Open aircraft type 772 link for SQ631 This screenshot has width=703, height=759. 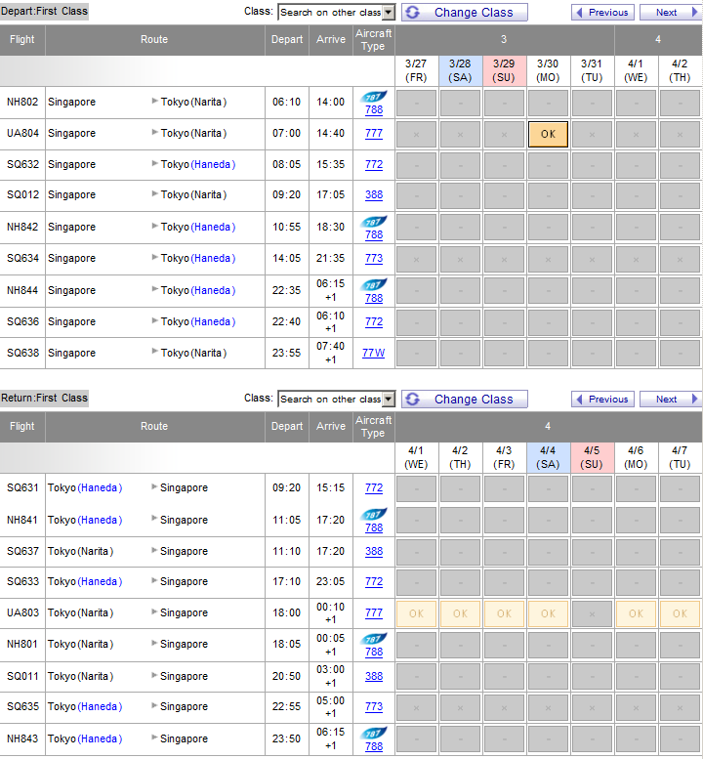pos(374,488)
